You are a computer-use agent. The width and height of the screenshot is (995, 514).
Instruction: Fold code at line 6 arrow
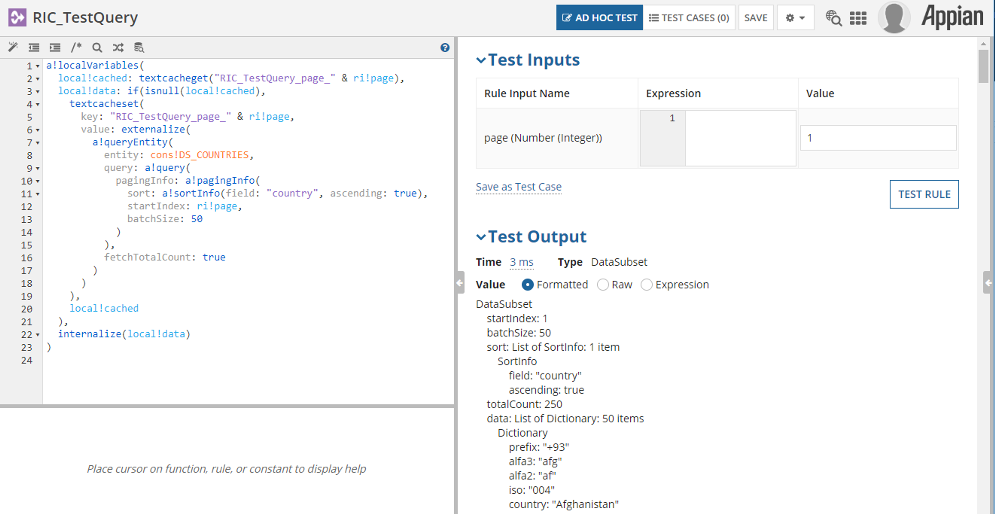click(x=38, y=130)
